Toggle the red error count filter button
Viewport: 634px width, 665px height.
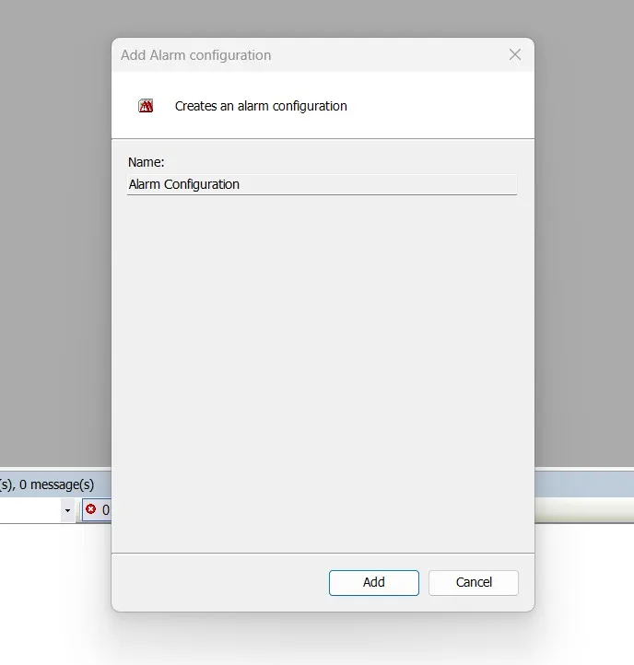tap(97, 509)
